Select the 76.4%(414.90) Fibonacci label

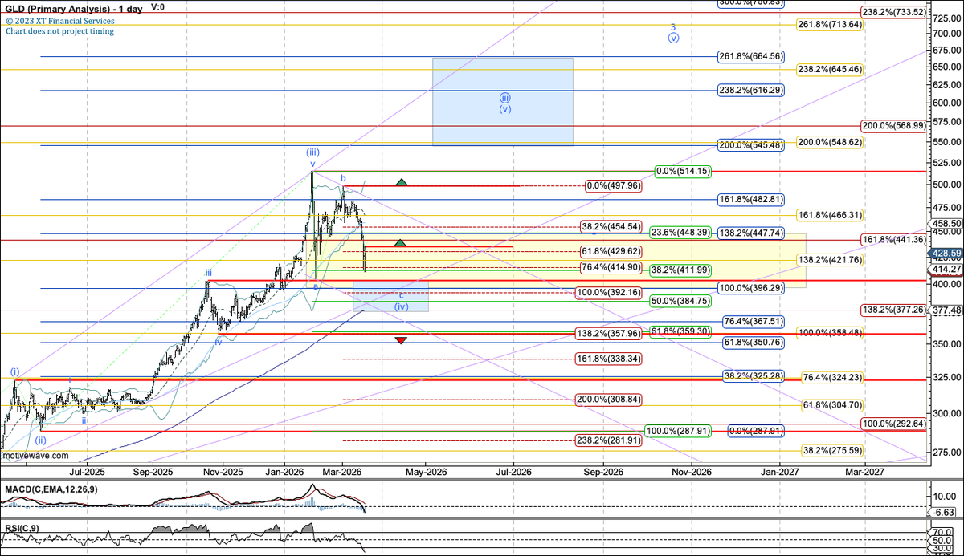coord(609,266)
